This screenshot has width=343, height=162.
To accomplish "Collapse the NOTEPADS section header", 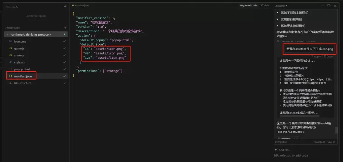I will [x=12, y=7].
